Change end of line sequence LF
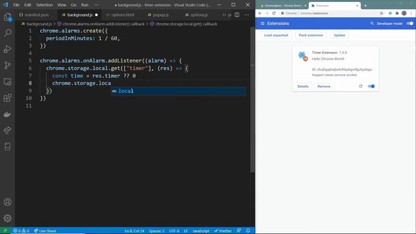Screen dimensions: 416x234 [x=186, y=231]
